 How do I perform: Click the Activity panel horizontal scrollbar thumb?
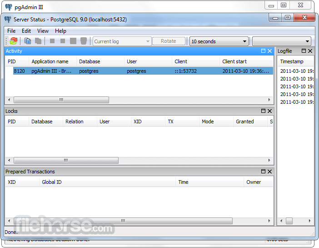pyautogui.click(x=61, y=100)
